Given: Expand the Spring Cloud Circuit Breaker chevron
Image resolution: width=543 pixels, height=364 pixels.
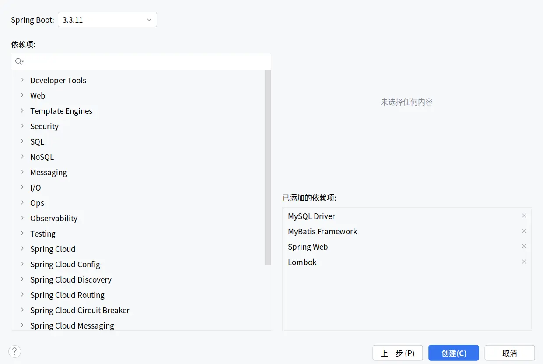Looking at the screenshot, I should (22, 310).
